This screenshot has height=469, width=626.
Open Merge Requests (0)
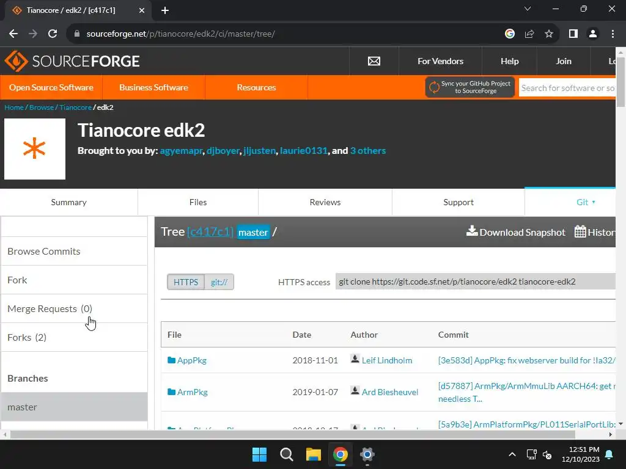[x=74, y=308]
